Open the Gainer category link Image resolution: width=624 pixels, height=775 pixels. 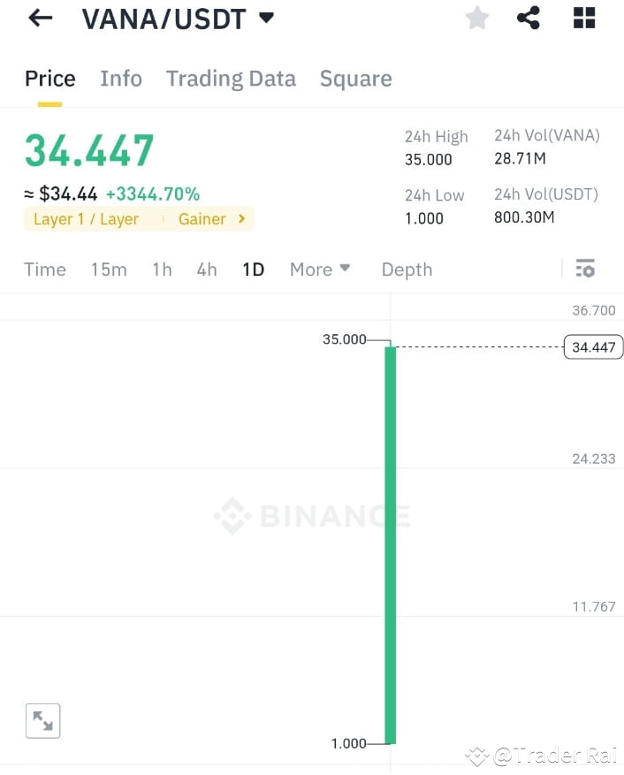point(202,218)
